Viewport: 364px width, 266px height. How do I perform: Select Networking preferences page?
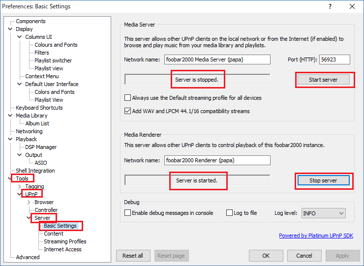coord(29,131)
